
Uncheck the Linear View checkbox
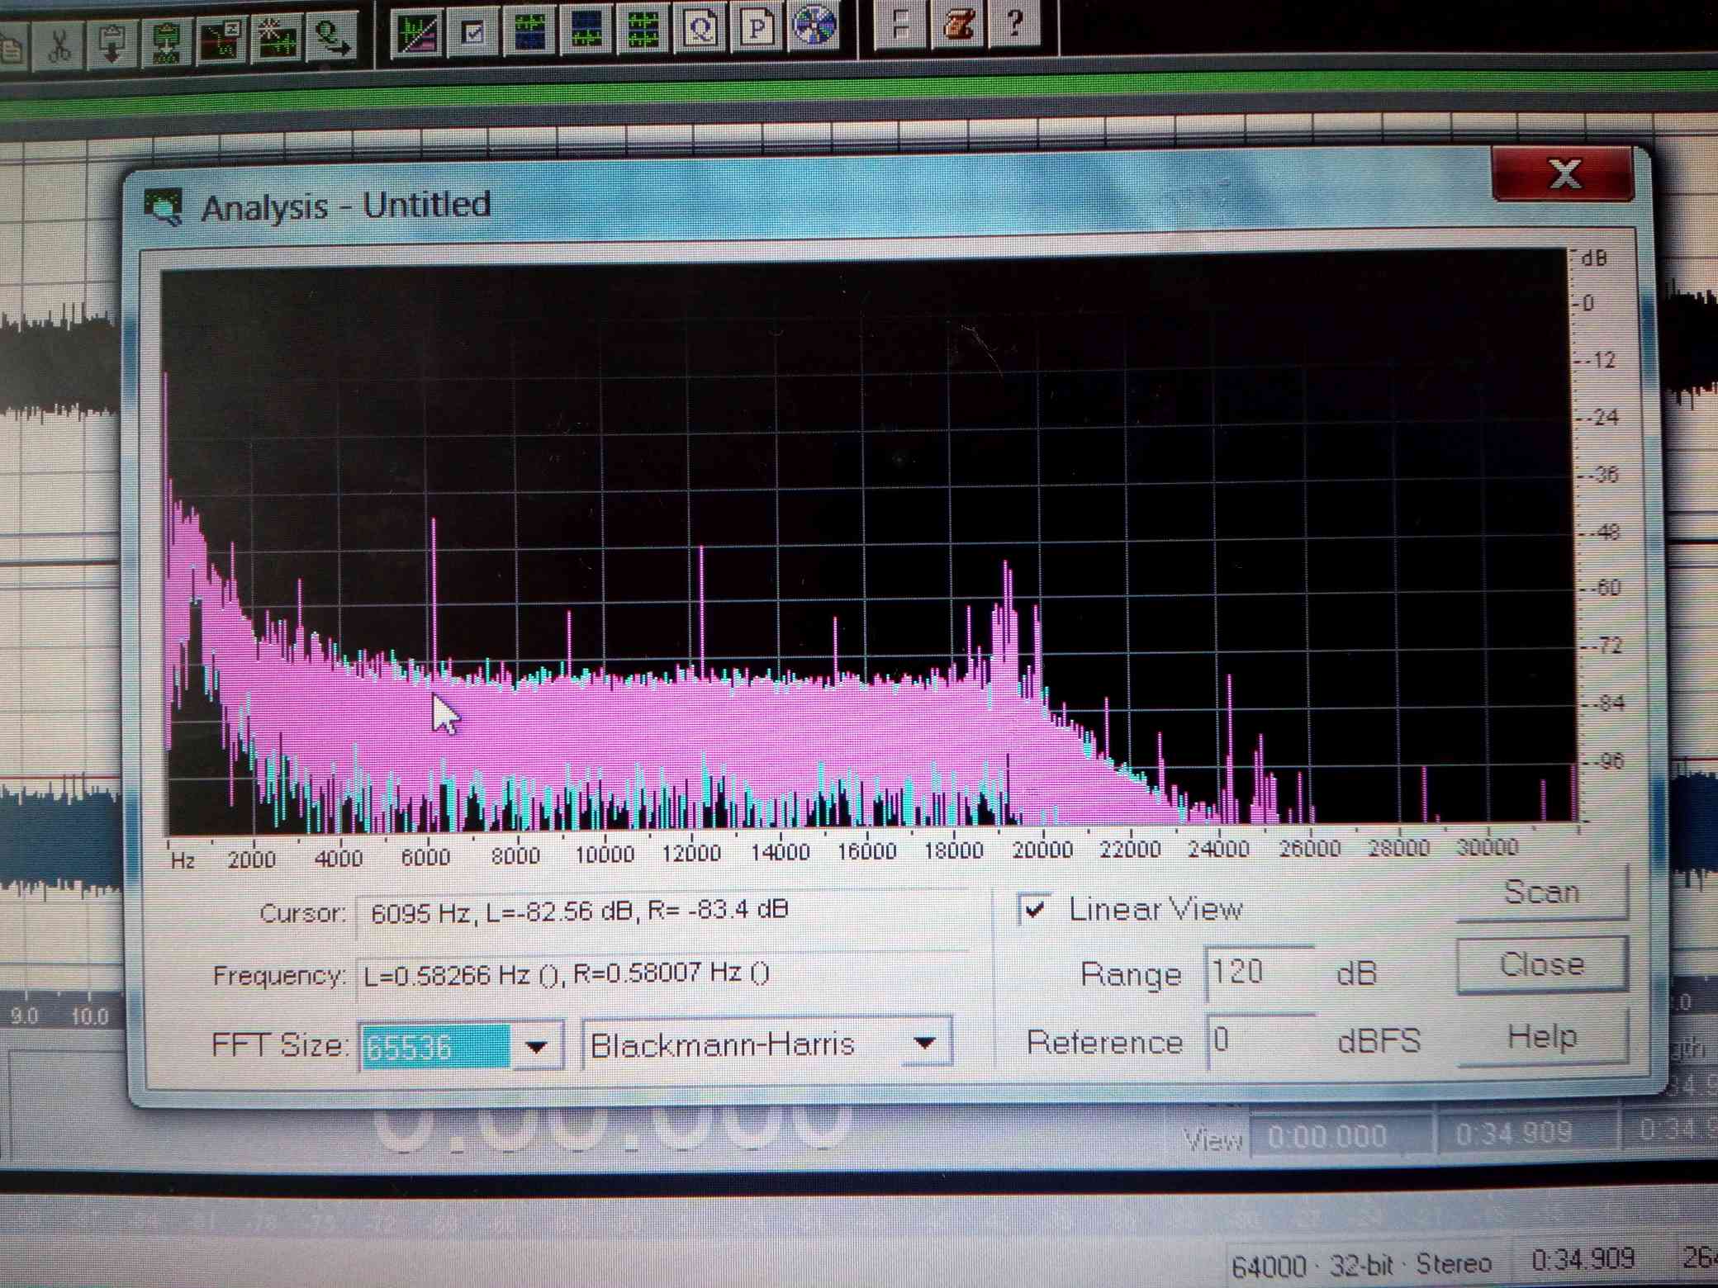1035,910
